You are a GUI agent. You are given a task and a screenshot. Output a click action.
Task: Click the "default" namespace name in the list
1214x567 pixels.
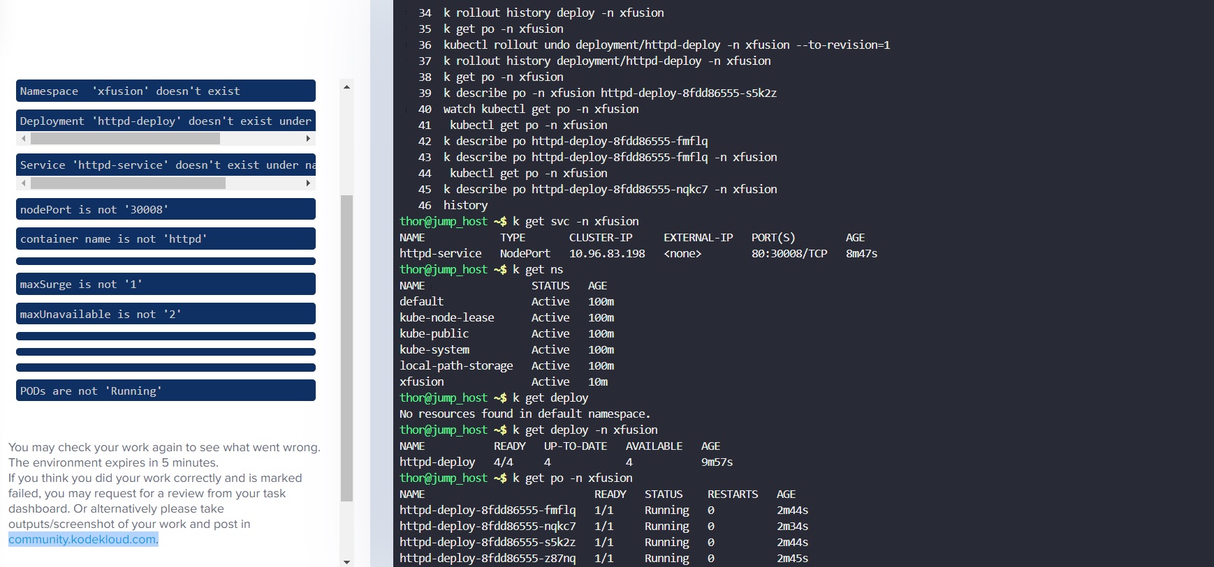click(422, 301)
